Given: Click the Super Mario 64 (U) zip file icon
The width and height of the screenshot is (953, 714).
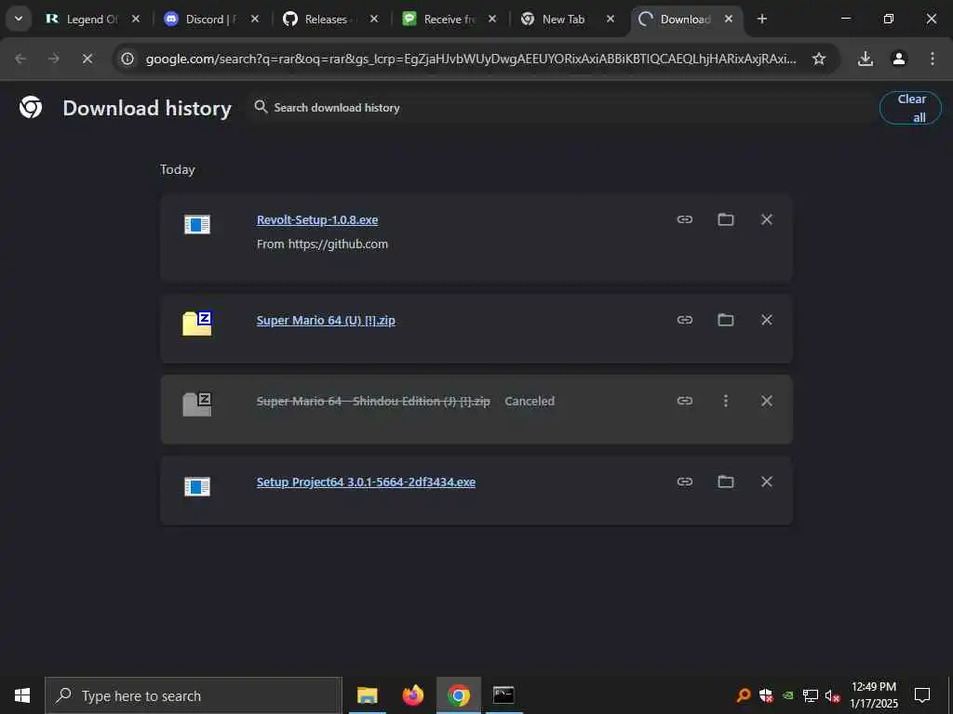Looking at the screenshot, I should [197, 323].
